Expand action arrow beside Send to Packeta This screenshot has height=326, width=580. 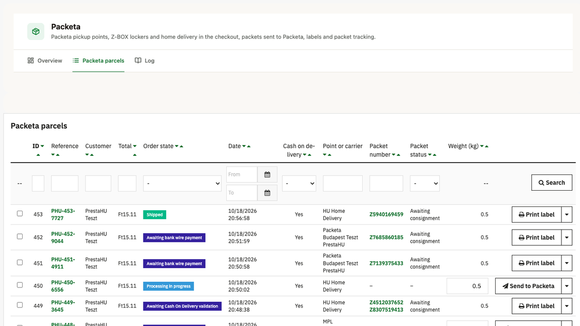click(567, 286)
